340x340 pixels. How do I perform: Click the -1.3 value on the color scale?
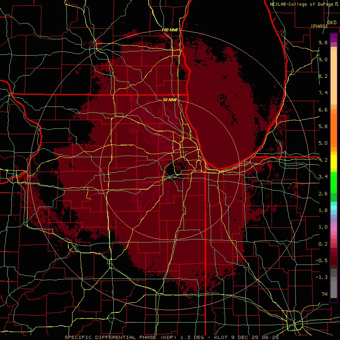pyautogui.click(x=321, y=277)
